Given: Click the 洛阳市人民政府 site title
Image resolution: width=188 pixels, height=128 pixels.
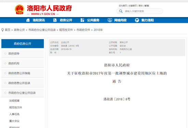Looking at the screenshot, I should (x=49, y=8).
